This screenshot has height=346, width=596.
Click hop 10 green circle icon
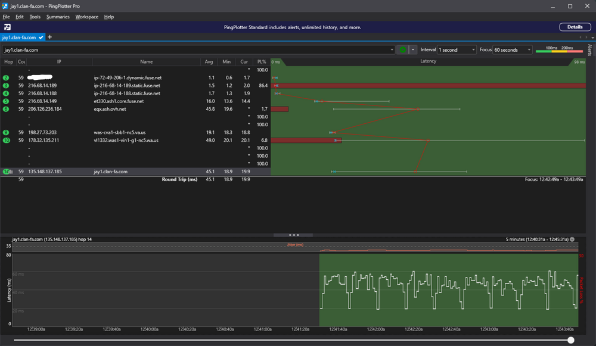(7, 140)
